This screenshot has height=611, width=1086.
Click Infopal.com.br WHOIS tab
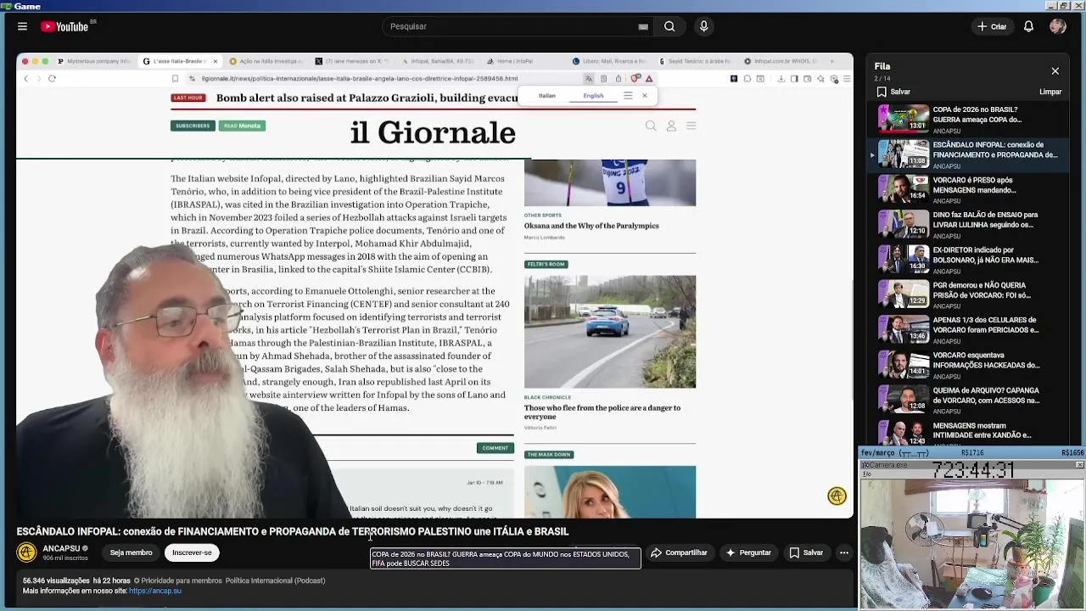point(780,61)
